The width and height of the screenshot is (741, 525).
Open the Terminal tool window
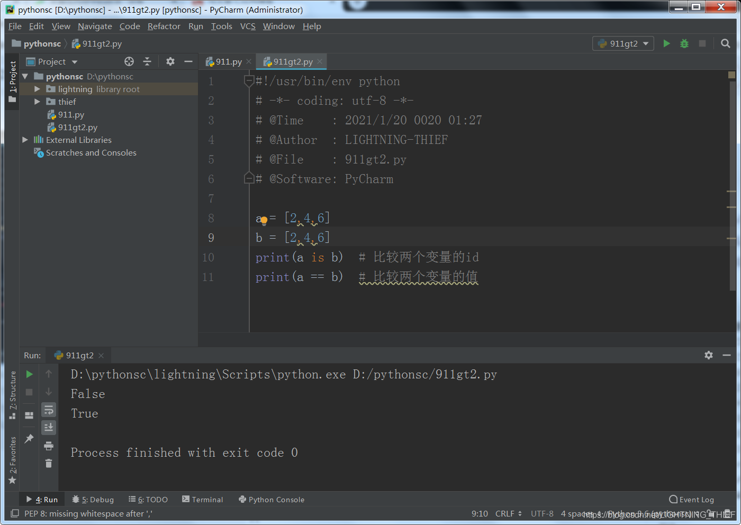[202, 499]
